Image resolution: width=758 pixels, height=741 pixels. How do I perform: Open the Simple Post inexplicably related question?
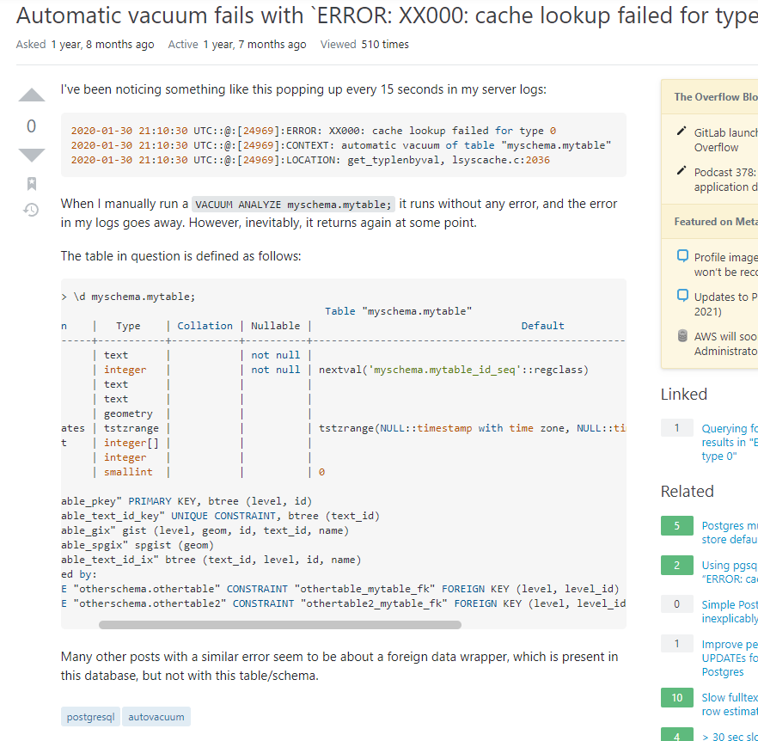click(729, 611)
